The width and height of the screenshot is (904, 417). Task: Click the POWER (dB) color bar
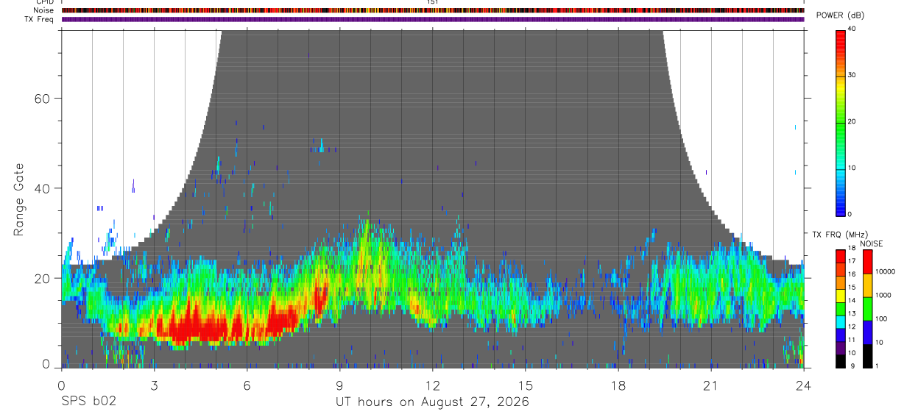tap(841, 122)
